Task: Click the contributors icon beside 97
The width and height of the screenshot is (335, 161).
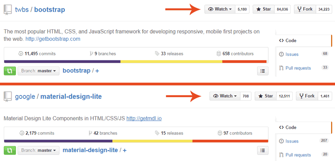Action: click(220, 133)
